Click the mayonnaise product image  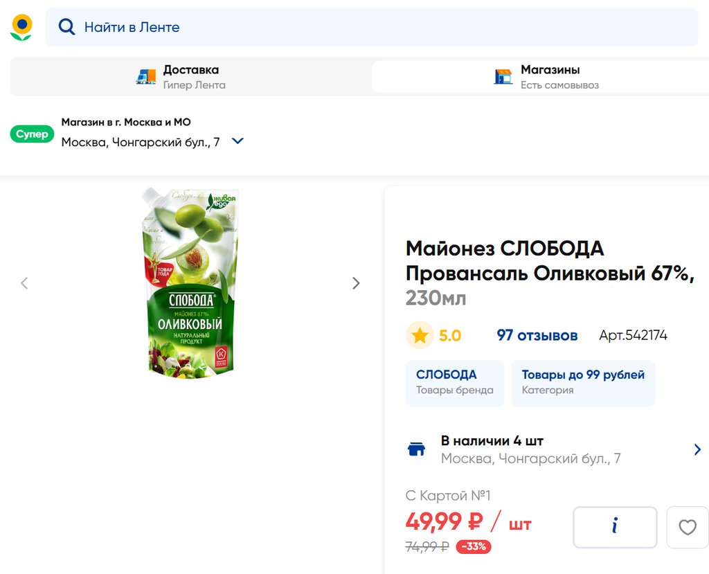point(191,282)
